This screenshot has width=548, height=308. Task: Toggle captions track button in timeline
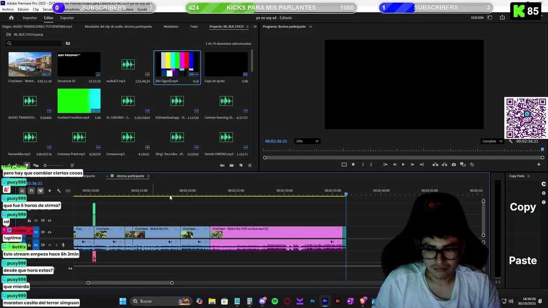[x=68, y=191]
